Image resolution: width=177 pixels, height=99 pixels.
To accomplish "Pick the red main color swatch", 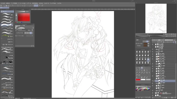I will [138, 80].
